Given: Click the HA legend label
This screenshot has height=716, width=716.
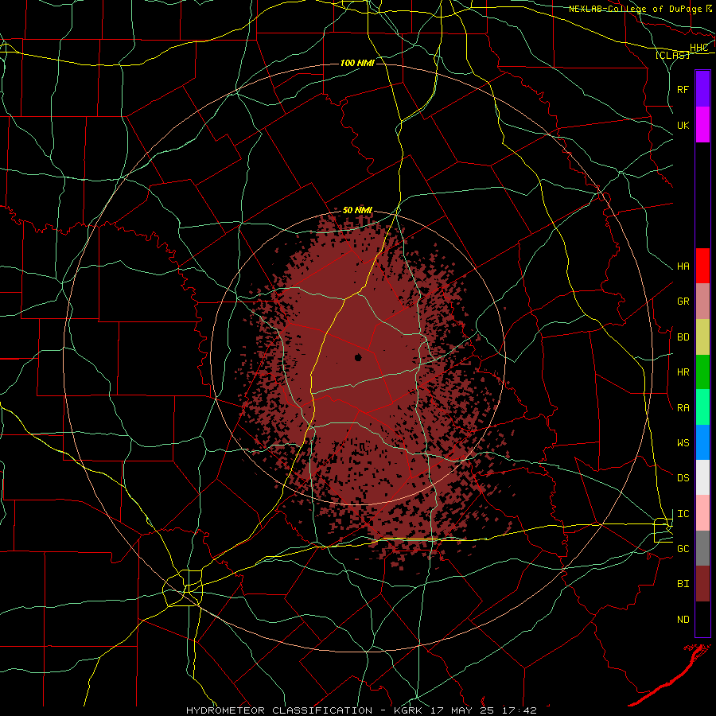Looking at the screenshot, I should (683, 267).
